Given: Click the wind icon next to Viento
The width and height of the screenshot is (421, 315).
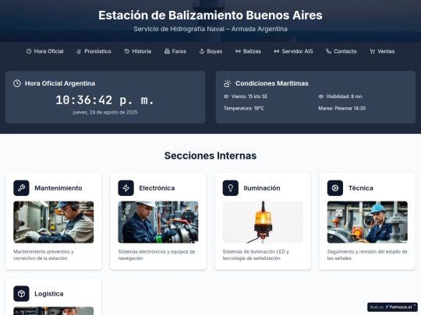Looking at the screenshot, I should pyautogui.click(x=226, y=96).
